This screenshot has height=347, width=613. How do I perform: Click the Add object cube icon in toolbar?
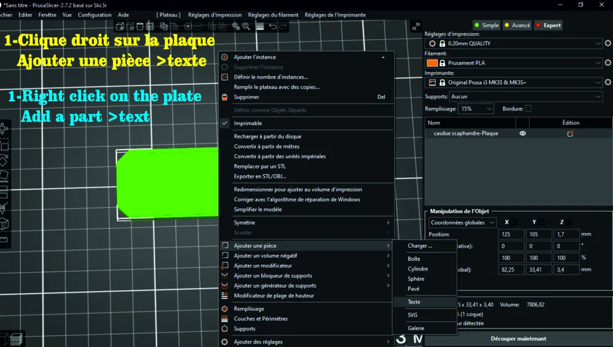(120, 26)
